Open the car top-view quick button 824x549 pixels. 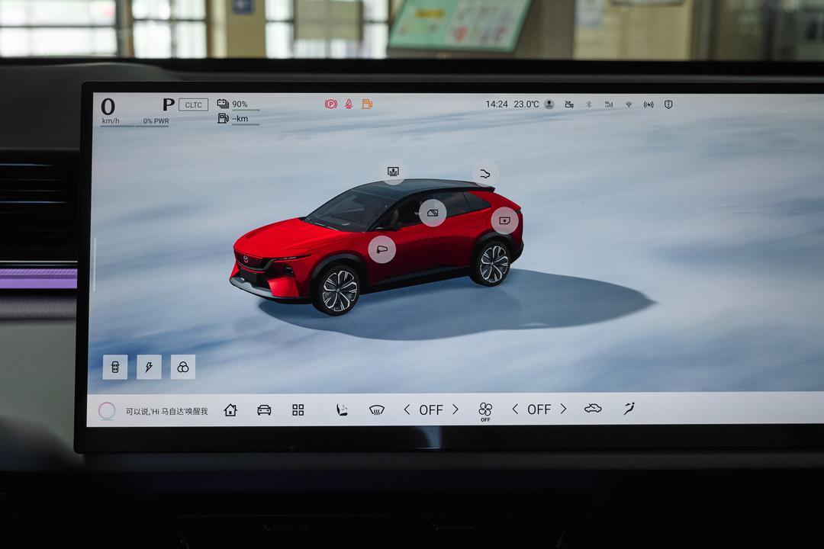tap(115, 367)
